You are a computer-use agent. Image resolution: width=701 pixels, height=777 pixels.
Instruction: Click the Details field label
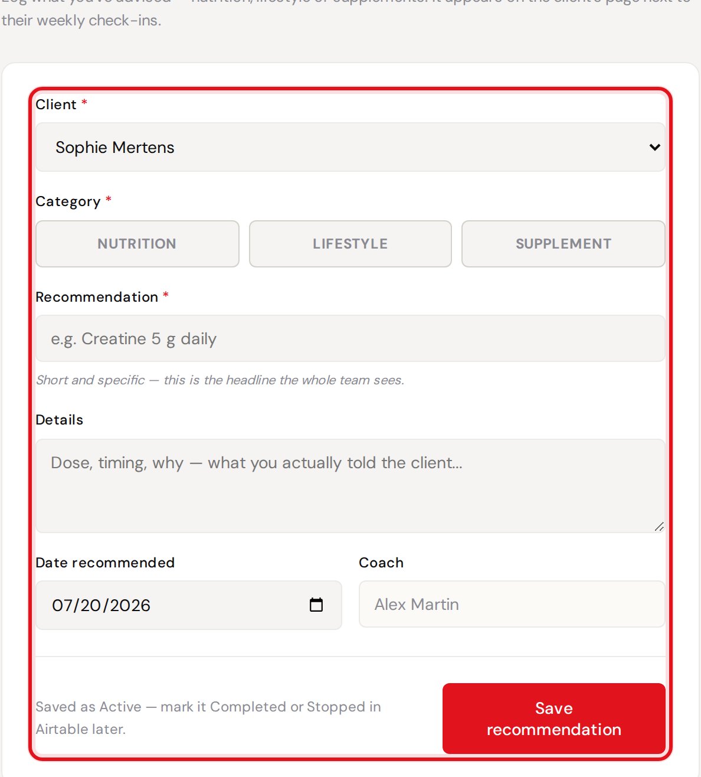pos(60,420)
